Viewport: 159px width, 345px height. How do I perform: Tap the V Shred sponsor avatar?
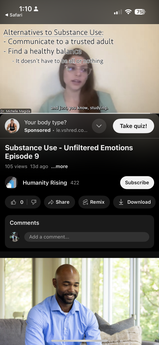pyautogui.click(x=12, y=126)
